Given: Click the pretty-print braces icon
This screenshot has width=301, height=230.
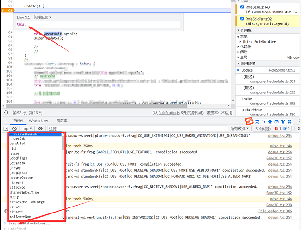Looking at the screenshot, I should click(6, 112).
